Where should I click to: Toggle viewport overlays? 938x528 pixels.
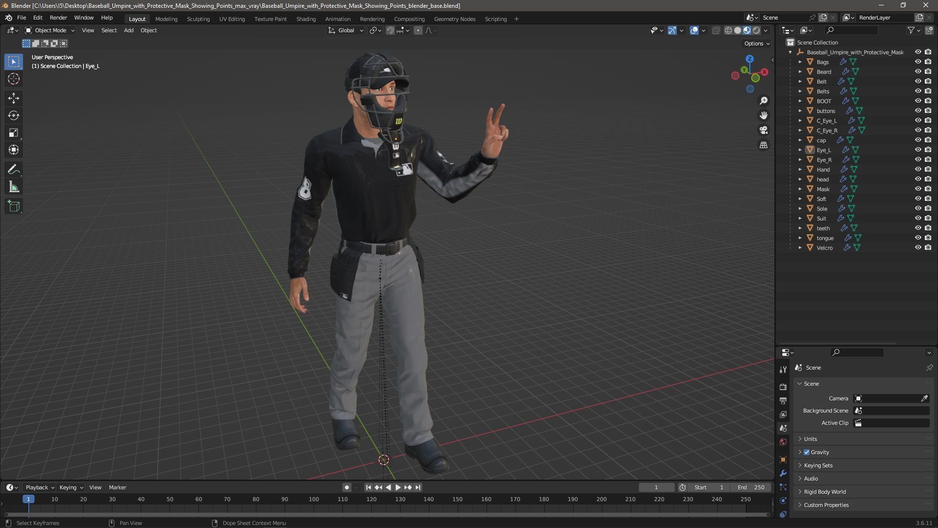pos(694,30)
